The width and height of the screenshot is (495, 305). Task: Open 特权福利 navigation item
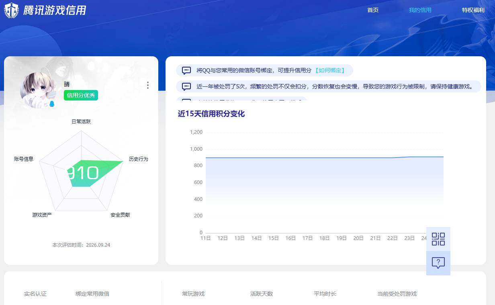click(x=473, y=10)
